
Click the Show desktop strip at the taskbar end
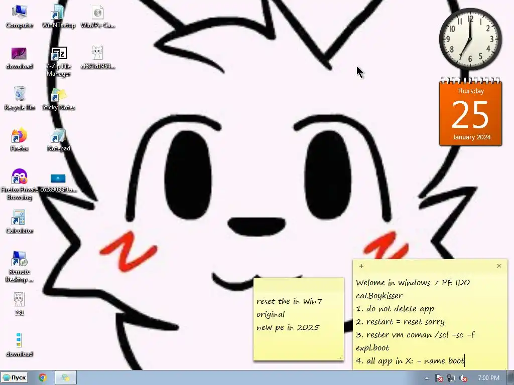[x=510, y=378]
